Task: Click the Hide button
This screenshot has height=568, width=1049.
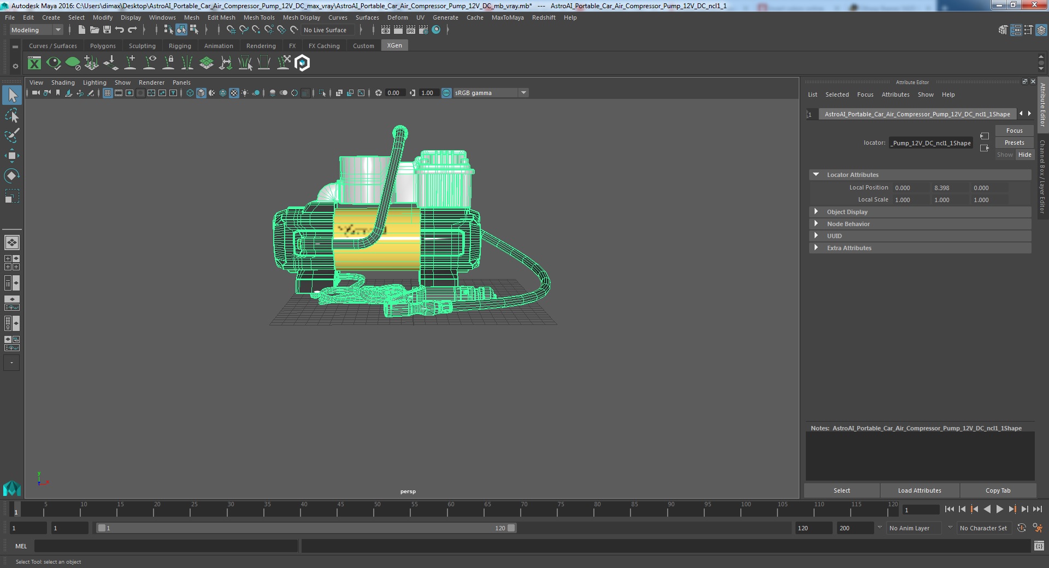Action: pyautogui.click(x=1024, y=155)
